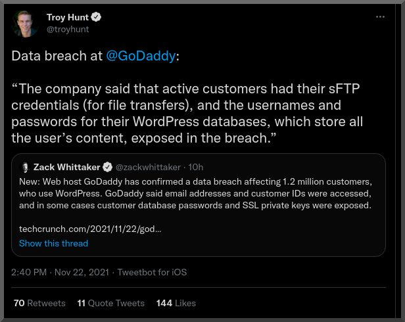Follow the @GoDaddy mention link

[140, 56]
